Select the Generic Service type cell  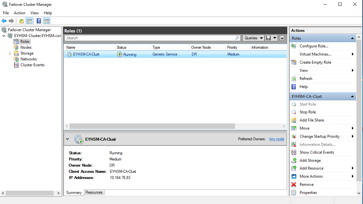(164, 54)
